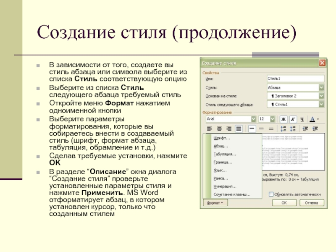The width and height of the screenshot is (336, 252).
Task: Expand the Основан на стиле dropdown
Action: [321, 96]
